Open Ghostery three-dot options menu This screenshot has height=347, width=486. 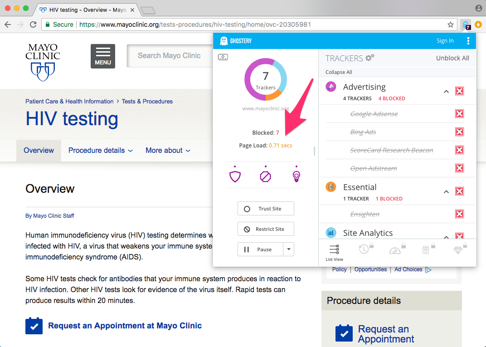coord(468,41)
